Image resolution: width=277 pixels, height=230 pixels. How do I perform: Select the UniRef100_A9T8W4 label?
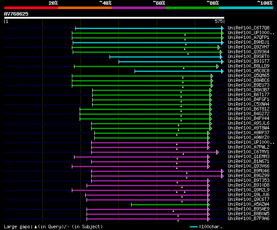(x=248, y=128)
